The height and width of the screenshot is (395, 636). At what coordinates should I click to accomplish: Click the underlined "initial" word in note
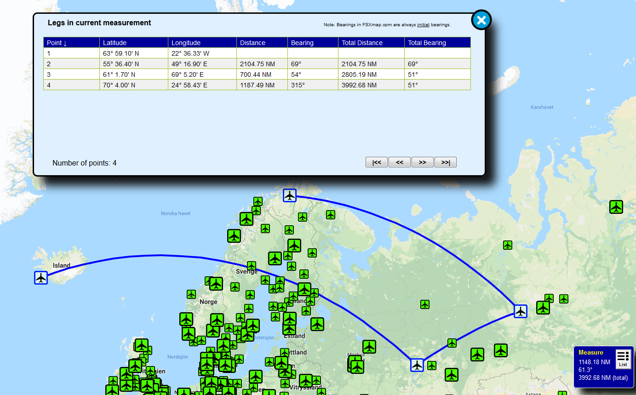pos(423,25)
